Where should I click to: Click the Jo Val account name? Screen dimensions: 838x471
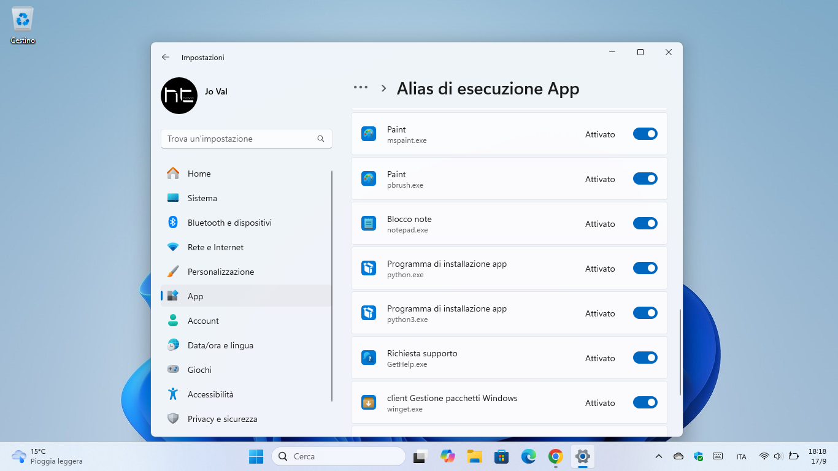pos(216,91)
